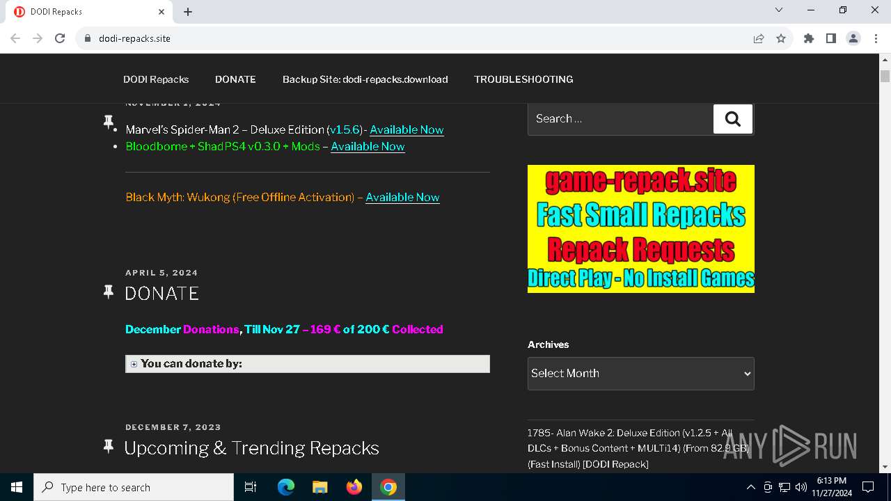891x501 pixels.
Task: Click the page scrollbar thumb
Action: click(x=885, y=76)
